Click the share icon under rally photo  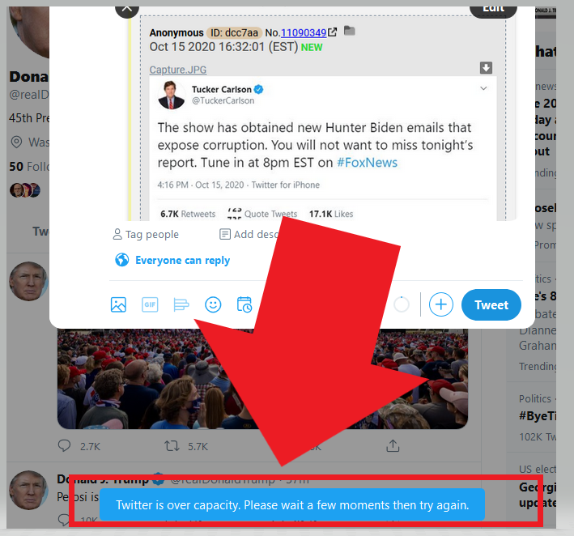[x=393, y=445]
